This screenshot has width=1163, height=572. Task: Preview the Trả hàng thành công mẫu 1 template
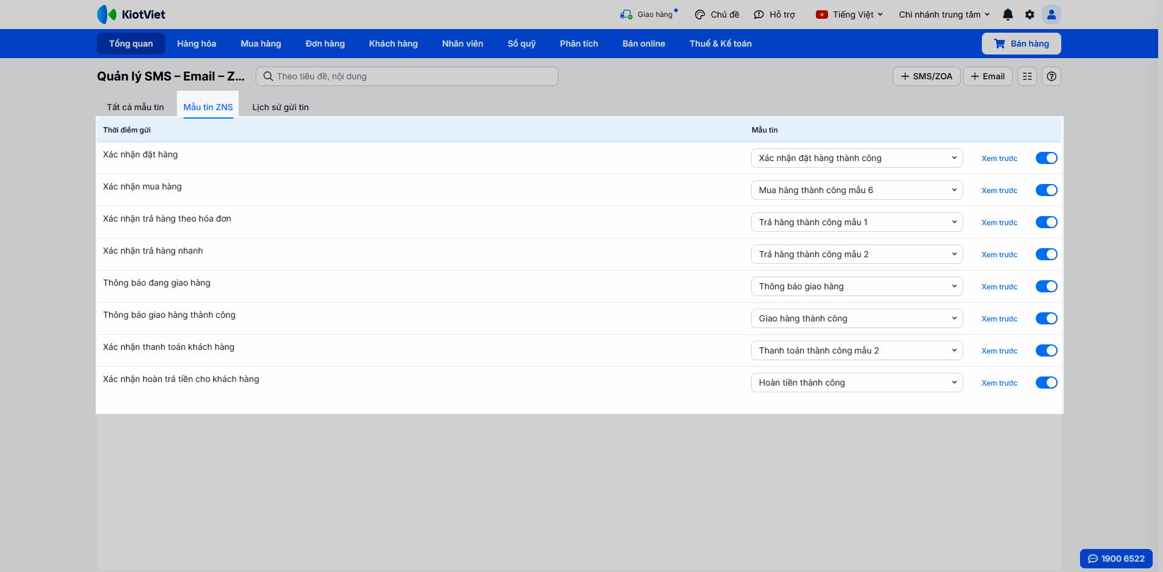[999, 222]
